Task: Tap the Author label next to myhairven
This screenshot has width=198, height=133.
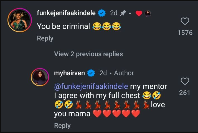Action: click(124, 73)
